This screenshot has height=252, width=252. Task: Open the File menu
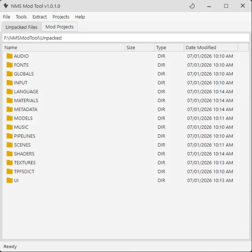click(6, 17)
